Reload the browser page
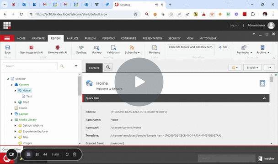This screenshot has width=278, height=164. coord(21,14)
